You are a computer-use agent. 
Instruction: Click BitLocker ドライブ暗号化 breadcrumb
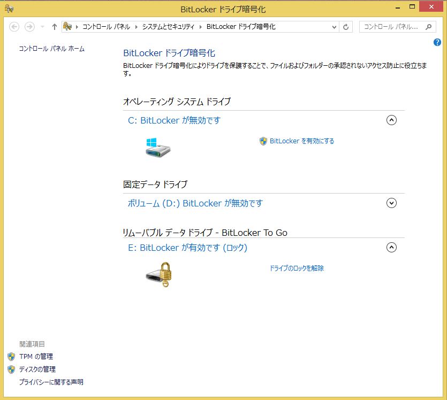[x=241, y=27]
